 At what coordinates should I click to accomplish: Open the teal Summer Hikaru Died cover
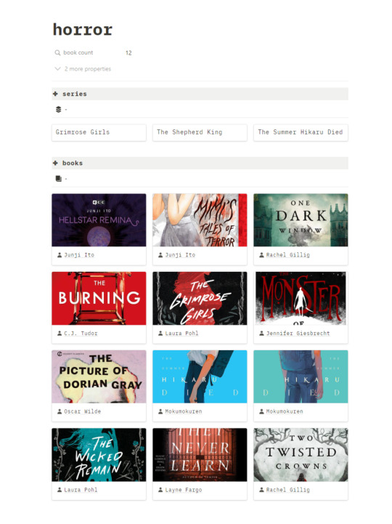tap(301, 376)
